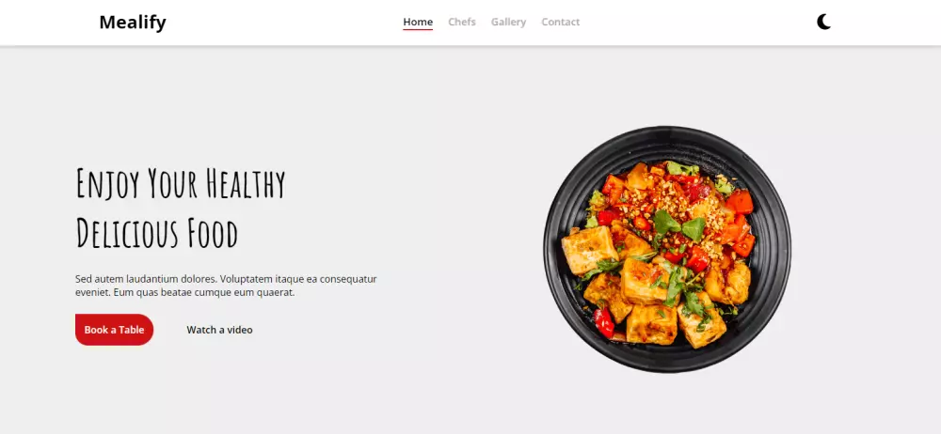The width and height of the screenshot is (941, 434).
Task: Click the green basil leaf on the dish
Action: [666, 223]
